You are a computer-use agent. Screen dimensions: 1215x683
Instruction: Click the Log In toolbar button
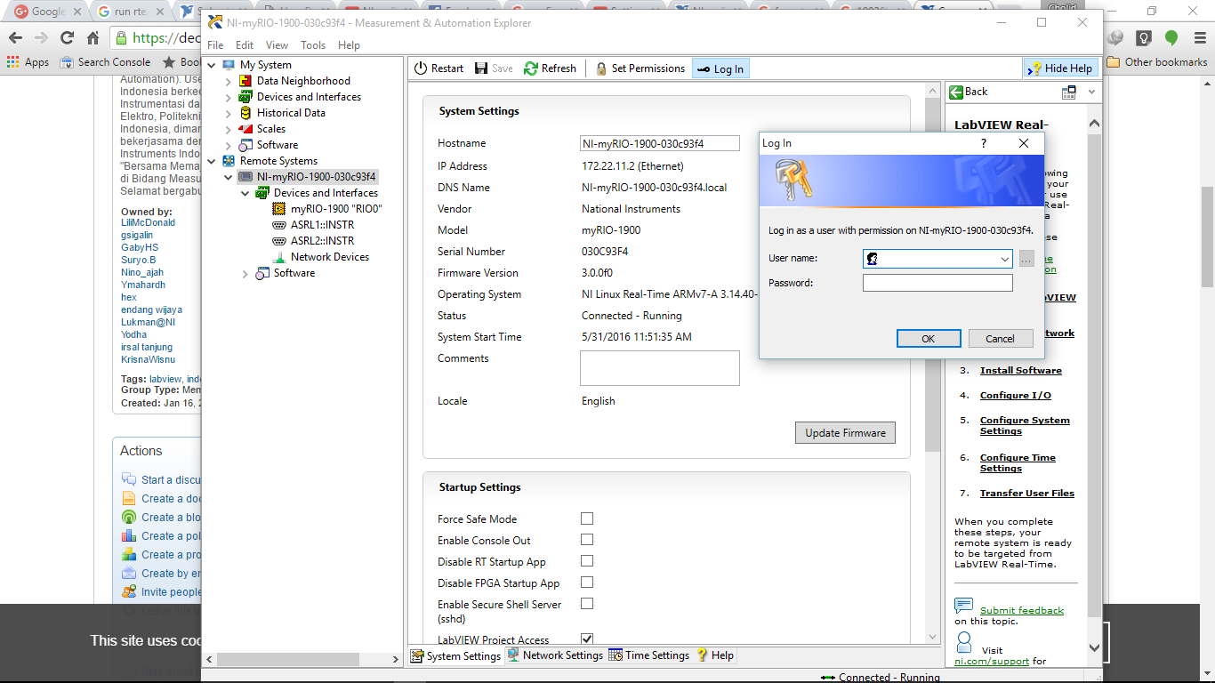(720, 68)
